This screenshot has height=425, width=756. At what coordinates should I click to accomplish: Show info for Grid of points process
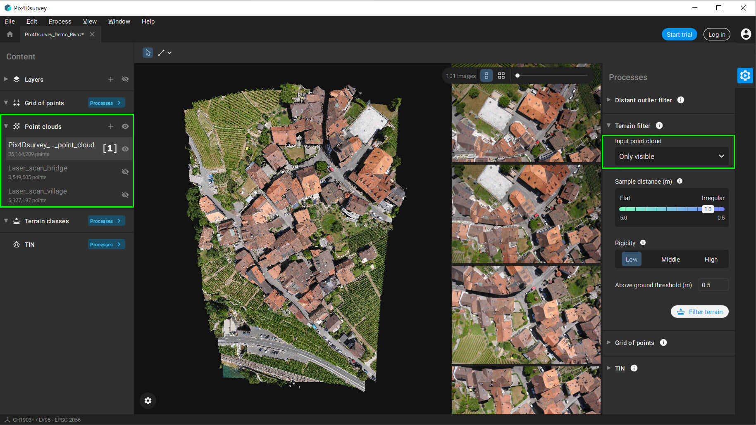point(663,342)
